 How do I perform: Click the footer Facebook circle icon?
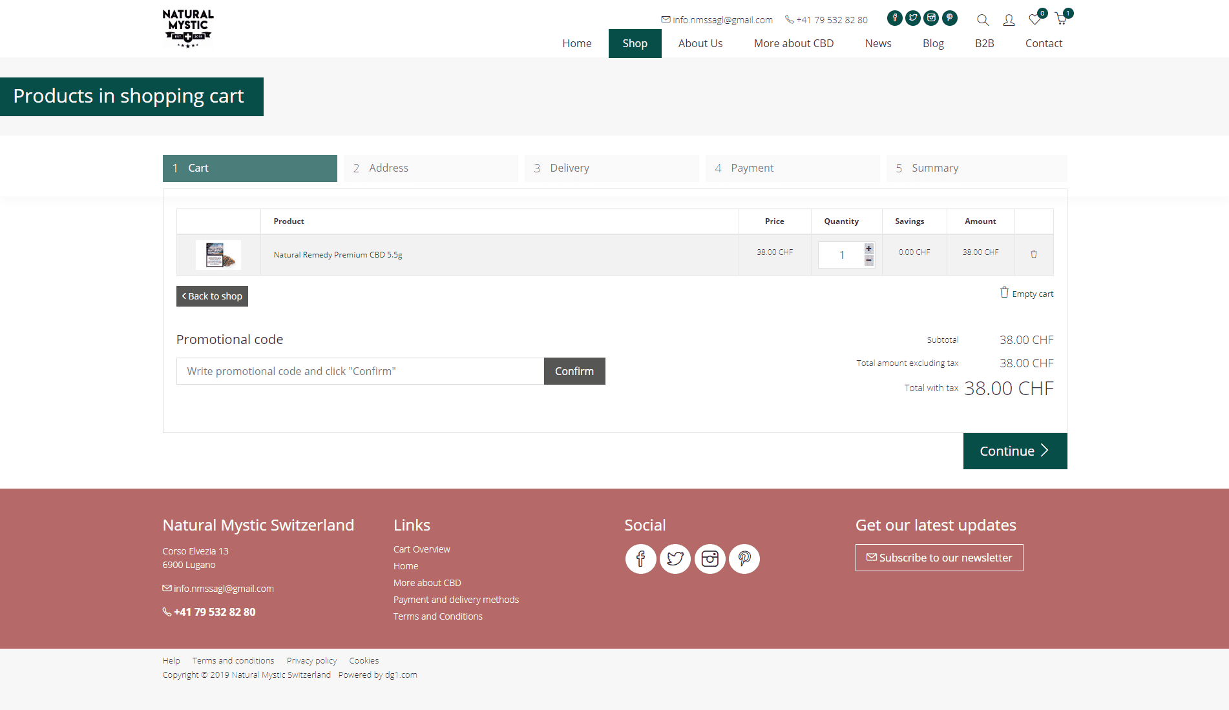[641, 559]
